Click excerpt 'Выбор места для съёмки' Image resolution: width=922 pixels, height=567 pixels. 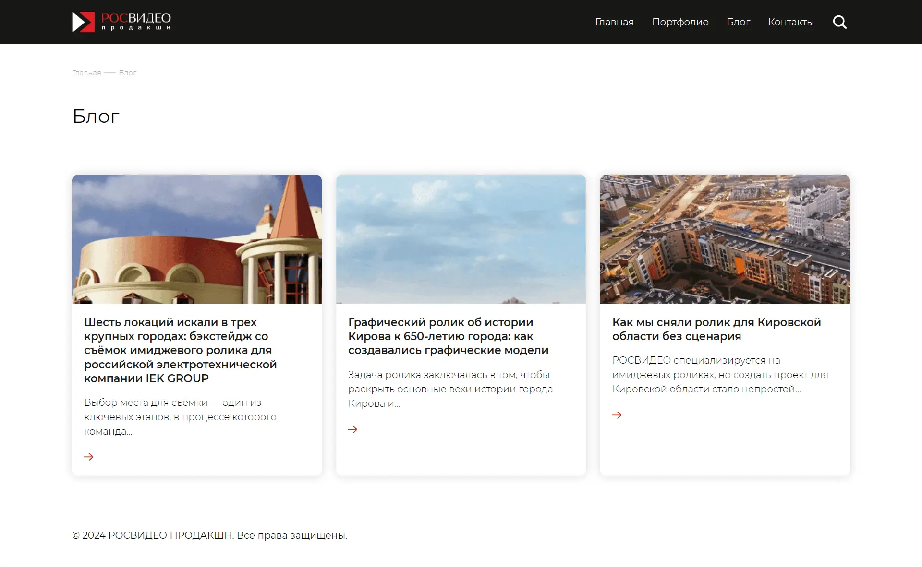[x=180, y=417]
